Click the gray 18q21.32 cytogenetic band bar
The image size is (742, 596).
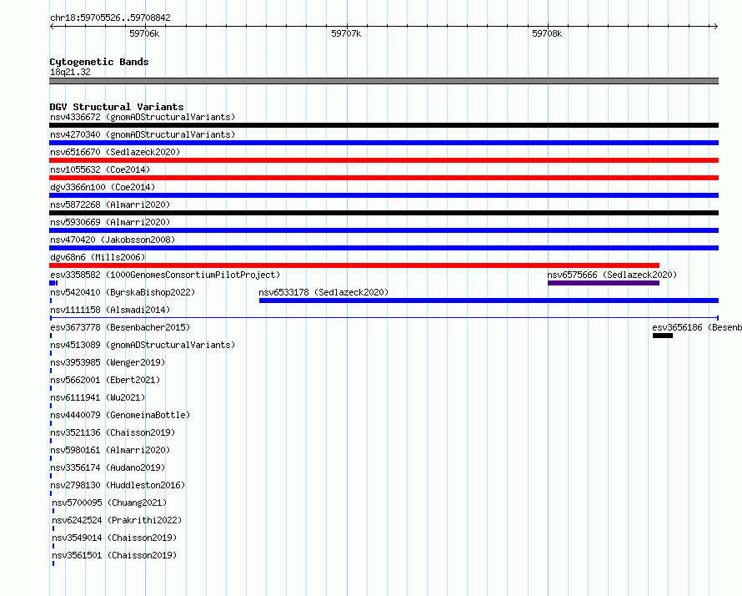(x=384, y=81)
